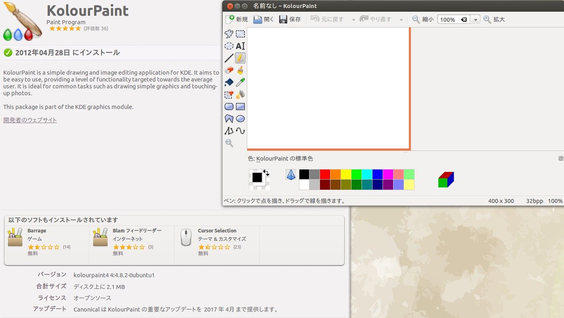The width and height of the screenshot is (564, 318).
Task: Click the 開く (Open) toolbar button
Action: click(x=264, y=19)
